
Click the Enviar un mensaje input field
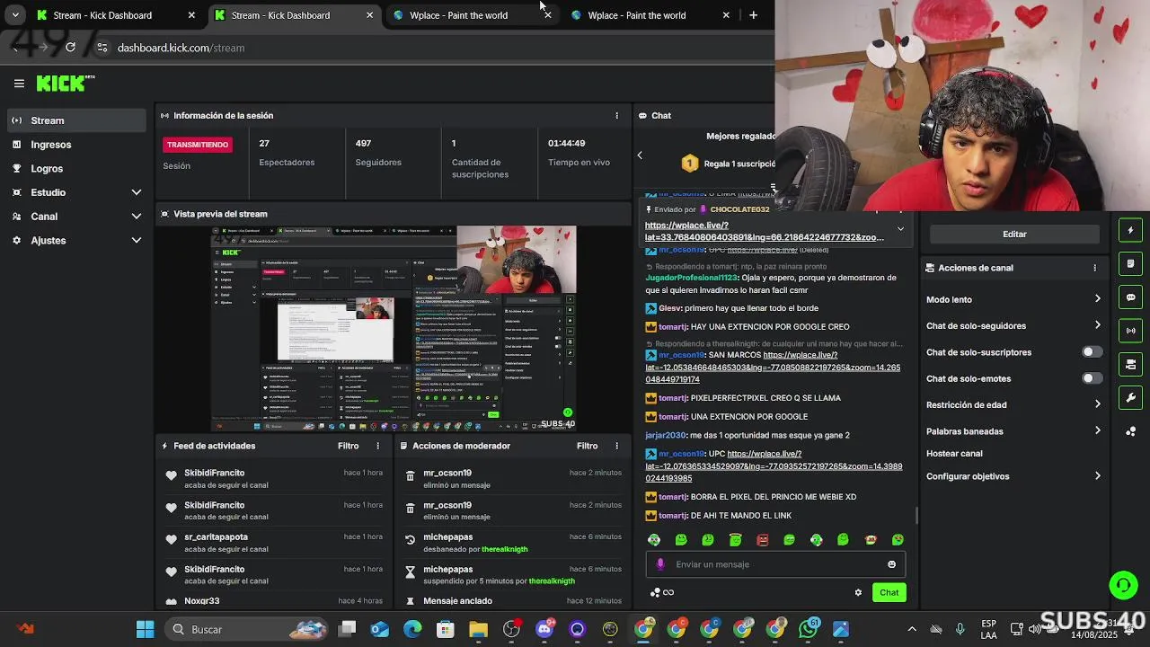click(775, 564)
